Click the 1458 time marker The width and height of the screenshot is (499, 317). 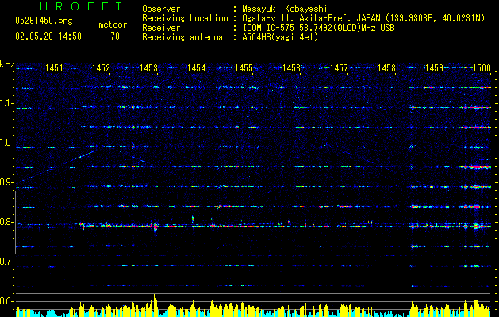coord(386,67)
